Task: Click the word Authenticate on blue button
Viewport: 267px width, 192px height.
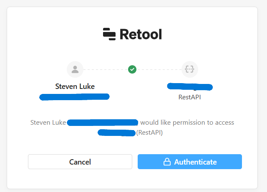Action: (195, 162)
